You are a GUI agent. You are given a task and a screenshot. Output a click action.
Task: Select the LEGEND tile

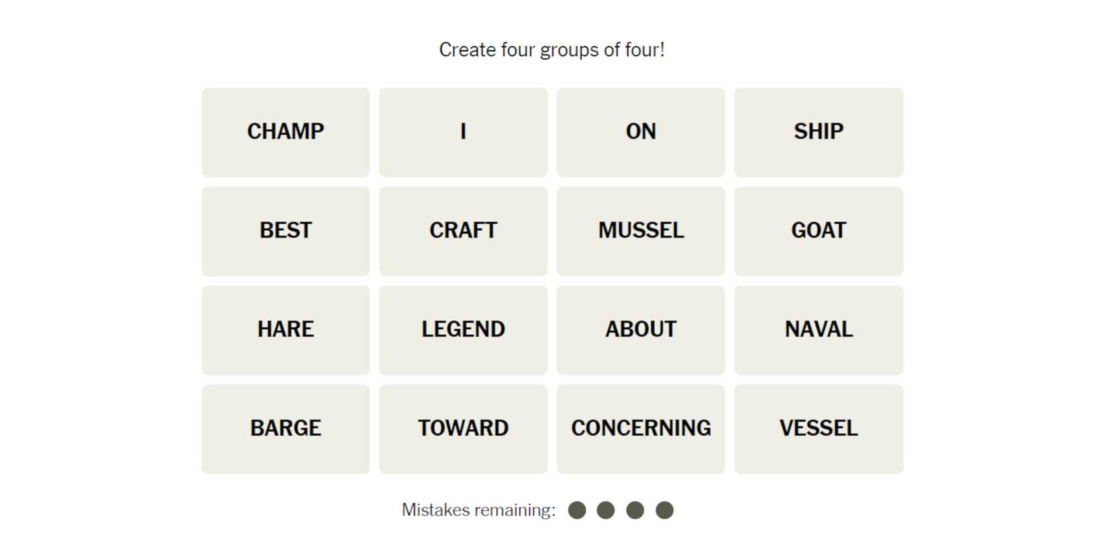coord(463,330)
